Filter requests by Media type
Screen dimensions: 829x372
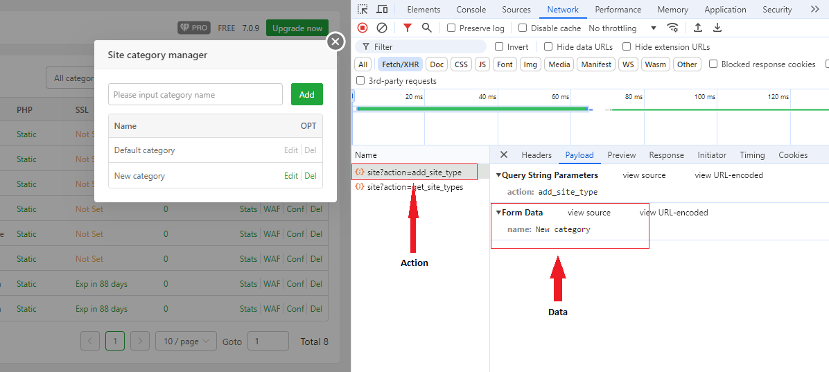(x=559, y=64)
